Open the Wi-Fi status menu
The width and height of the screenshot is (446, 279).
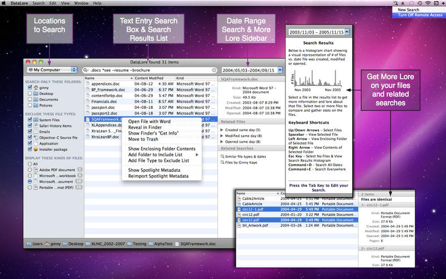pyautogui.click(x=428, y=3)
